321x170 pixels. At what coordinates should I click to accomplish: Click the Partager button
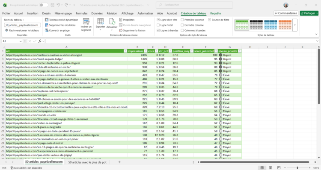coord(309,13)
